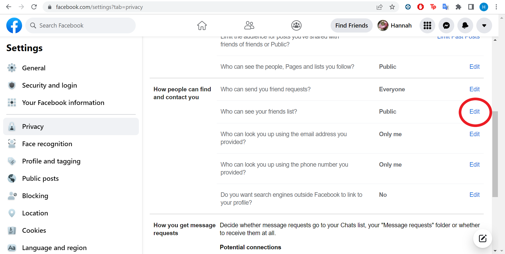The width and height of the screenshot is (505, 254).
Task: Open Security and login settings
Action: [71, 85]
